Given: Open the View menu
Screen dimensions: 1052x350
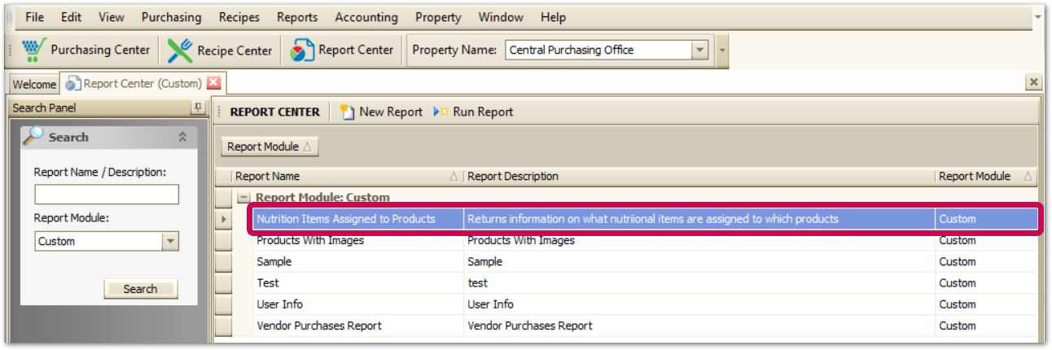Looking at the screenshot, I should [x=112, y=17].
